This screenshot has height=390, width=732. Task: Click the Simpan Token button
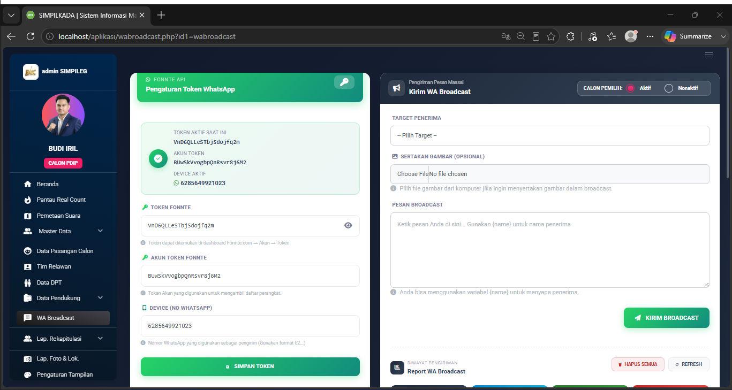(250, 366)
